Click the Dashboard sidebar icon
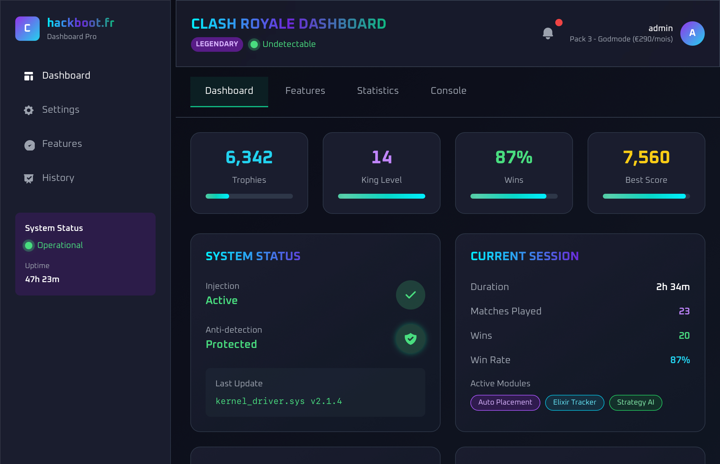This screenshot has width=720, height=464. coord(29,76)
